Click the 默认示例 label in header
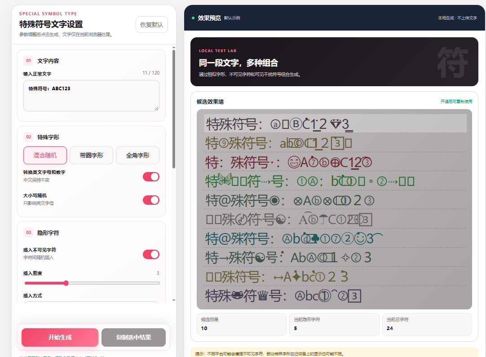 (232, 18)
